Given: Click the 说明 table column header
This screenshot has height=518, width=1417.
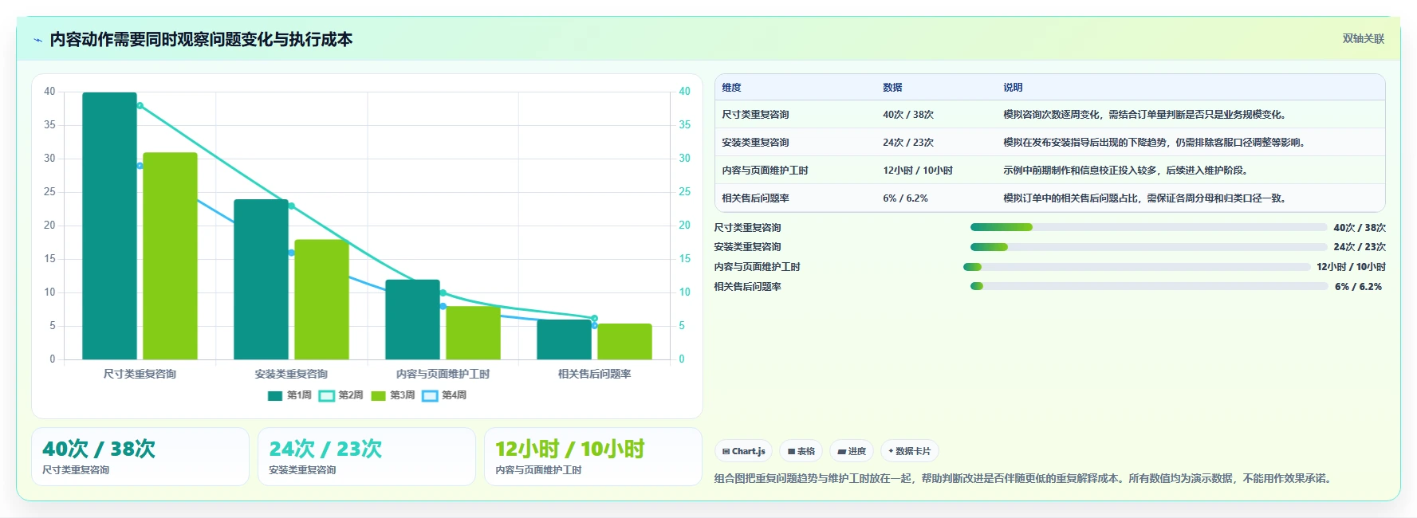Looking at the screenshot, I should point(1013,88).
